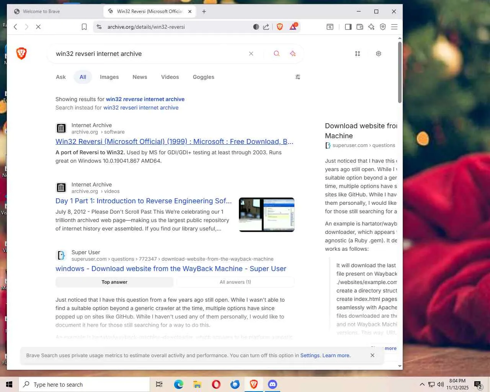This screenshot has width=490, height=392.
Task: Open Goggles tab
Action: tap(204, 77)
